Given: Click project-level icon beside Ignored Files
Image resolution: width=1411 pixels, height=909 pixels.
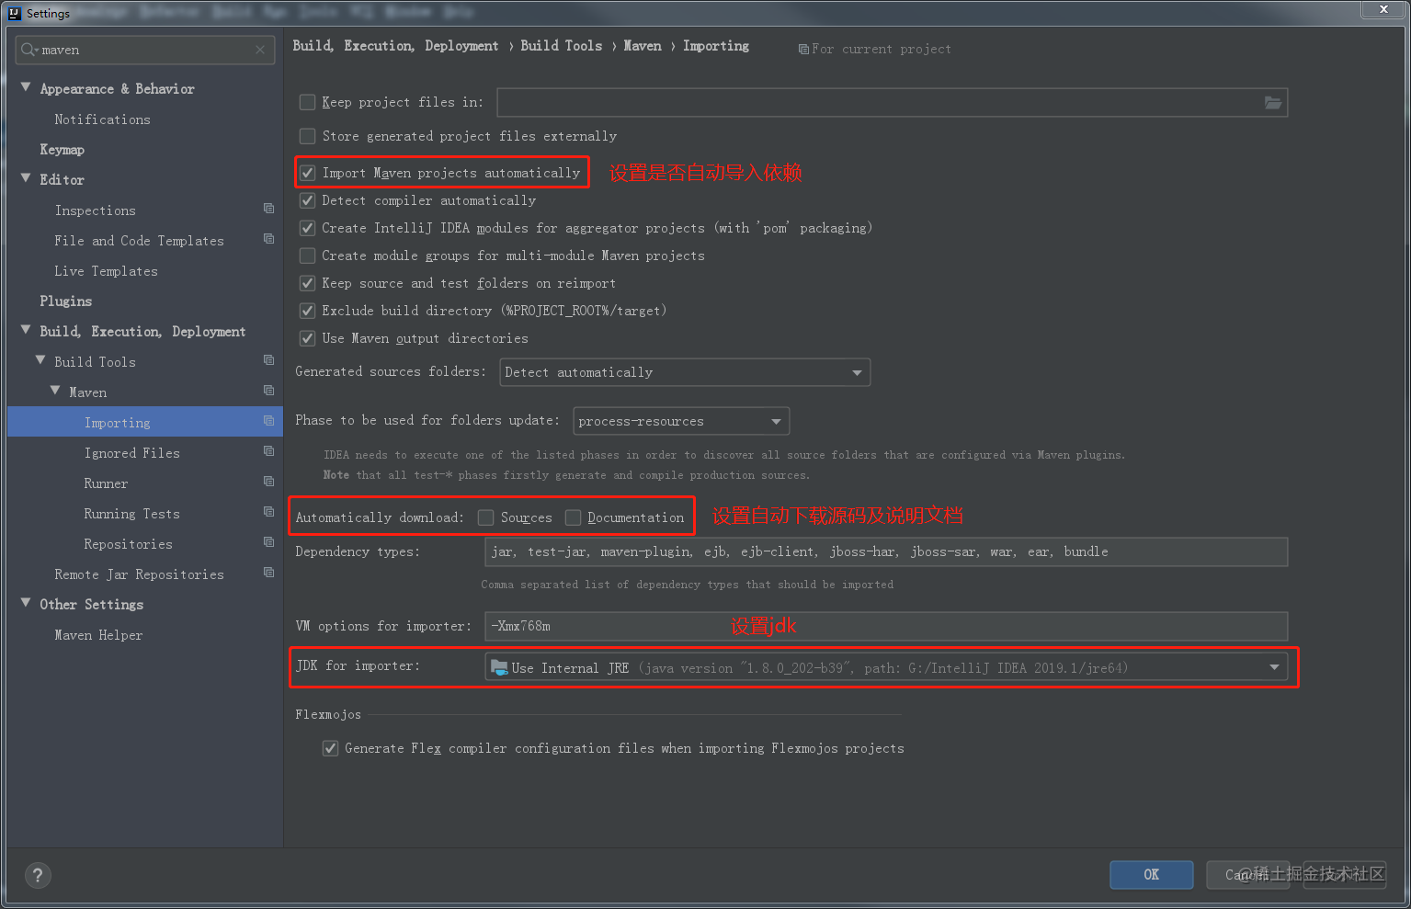Looking at the screenshot, I should [x=268, y=451].
